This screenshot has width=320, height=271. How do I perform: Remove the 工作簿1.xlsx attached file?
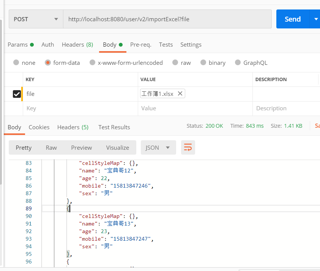180,94
